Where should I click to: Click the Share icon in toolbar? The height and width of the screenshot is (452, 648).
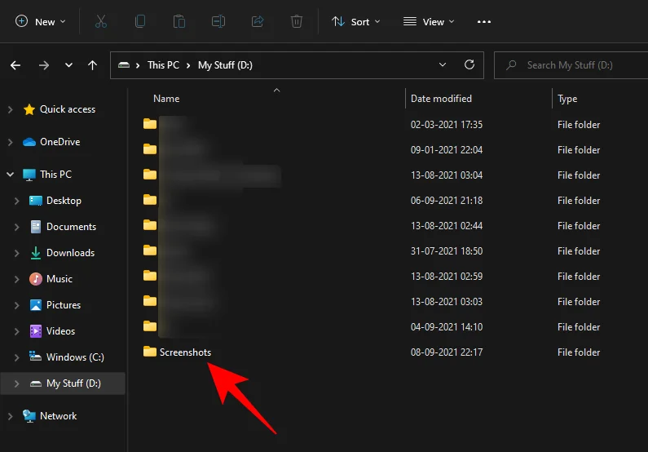pos(258,21)
